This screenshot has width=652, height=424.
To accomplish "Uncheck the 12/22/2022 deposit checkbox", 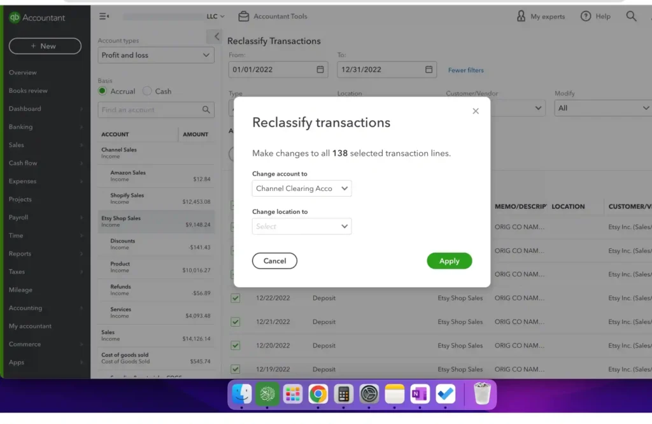I will point(236,298).
